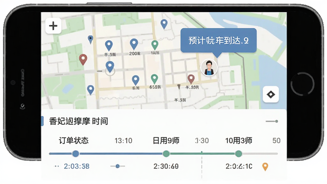Tap the 13:10 time label

coord(123,141)
